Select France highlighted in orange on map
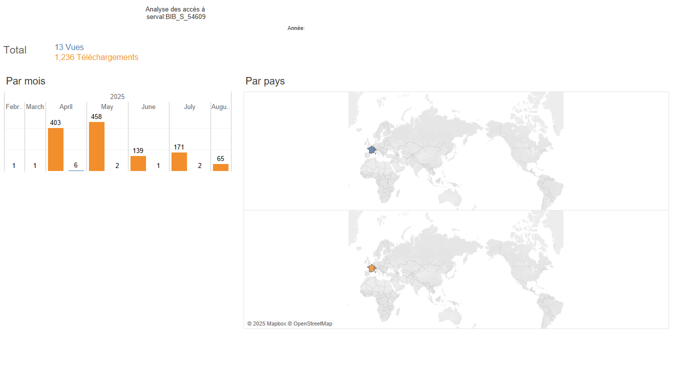This screenshot has width=683, height=384. pos(371,268)
